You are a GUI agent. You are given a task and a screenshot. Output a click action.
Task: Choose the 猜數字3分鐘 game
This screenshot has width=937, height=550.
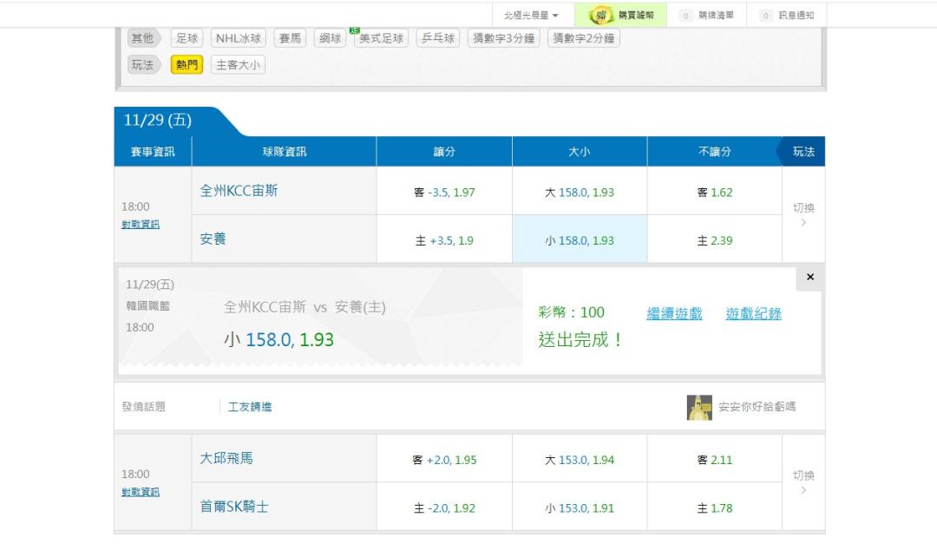click(504, 38)
